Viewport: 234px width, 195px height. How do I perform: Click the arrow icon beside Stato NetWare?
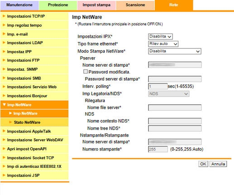tap(10, 122)
